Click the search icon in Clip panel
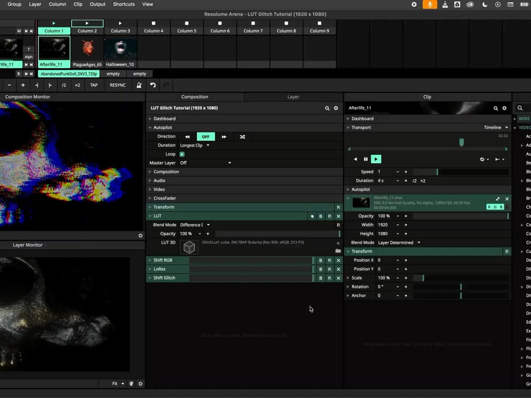 (x=496, y=108)
